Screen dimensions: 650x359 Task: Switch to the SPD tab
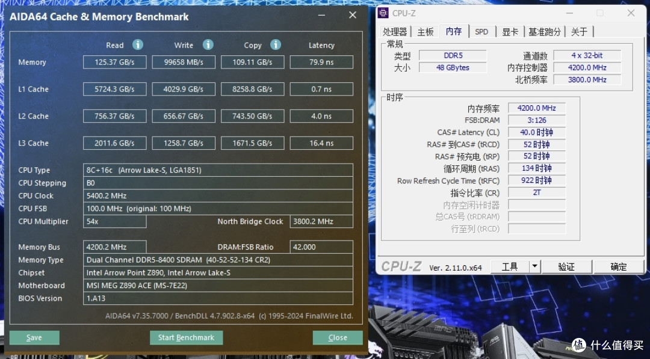pyautogui.click(x=481, y=31)
